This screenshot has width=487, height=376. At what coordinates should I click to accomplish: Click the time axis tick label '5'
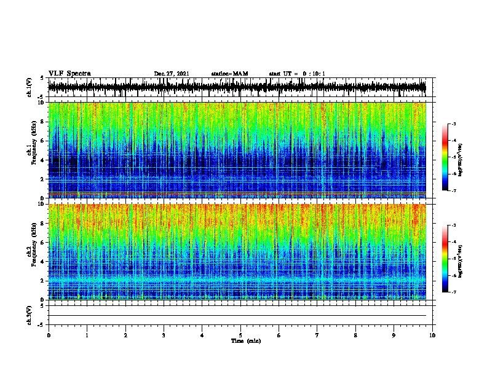240,335
